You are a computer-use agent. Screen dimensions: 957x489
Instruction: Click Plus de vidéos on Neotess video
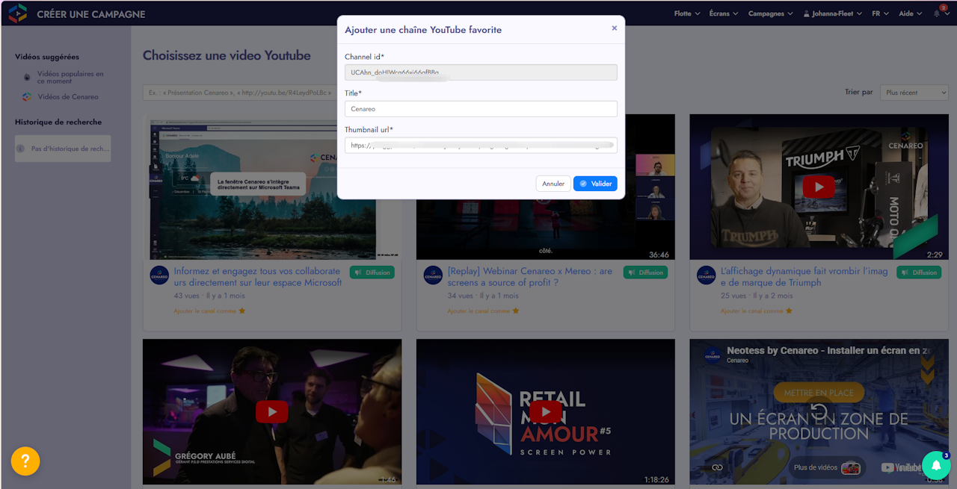[827, 467]
